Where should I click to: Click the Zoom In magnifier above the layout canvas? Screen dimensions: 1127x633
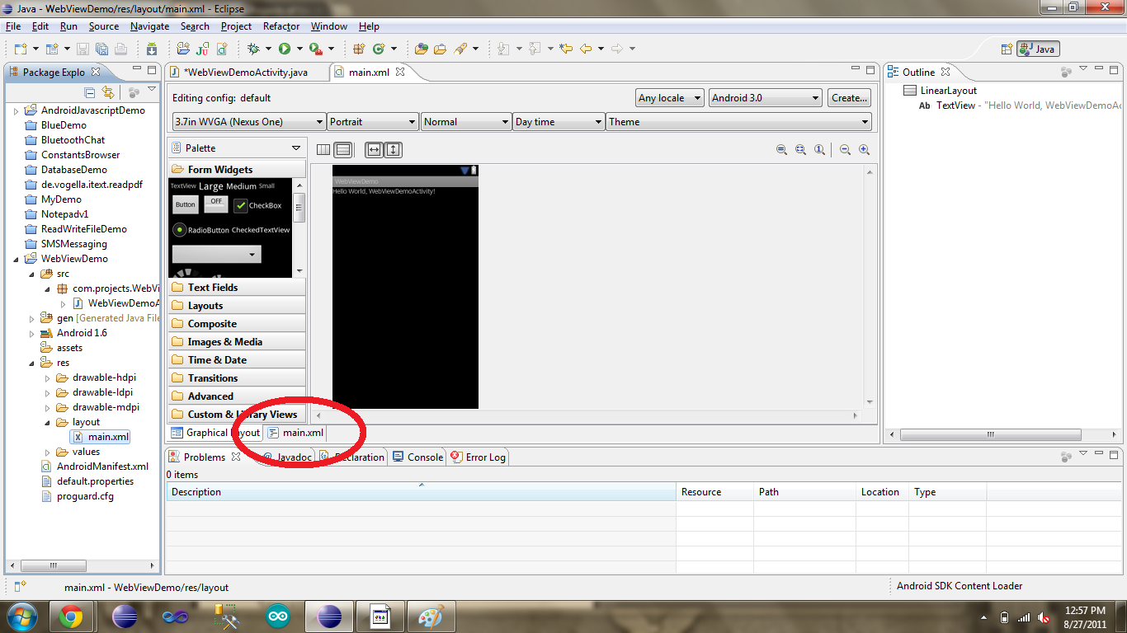[864, 150]
